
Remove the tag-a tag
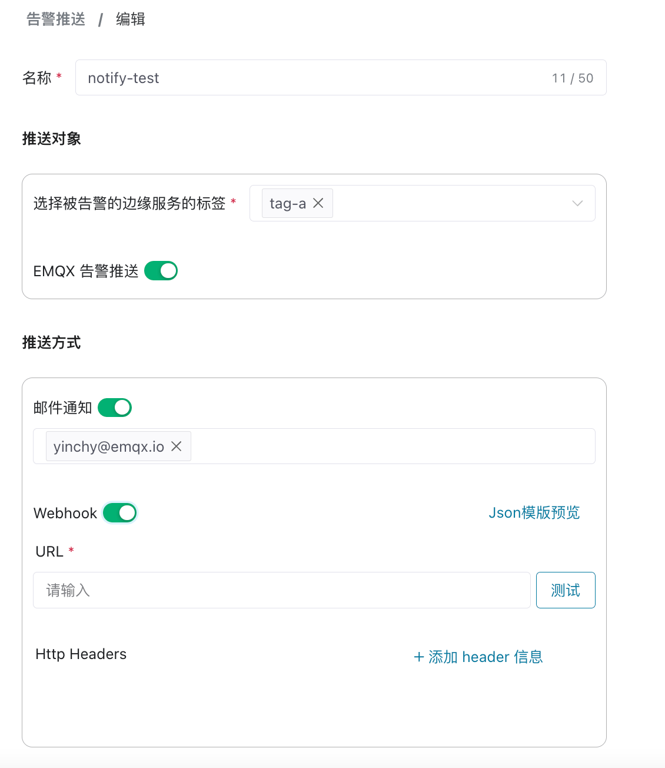(318, 203)
